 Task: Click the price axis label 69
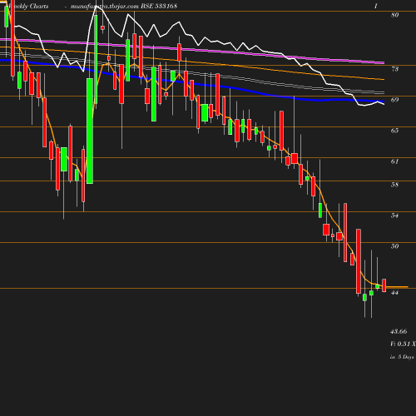click(x=395, y=100)
